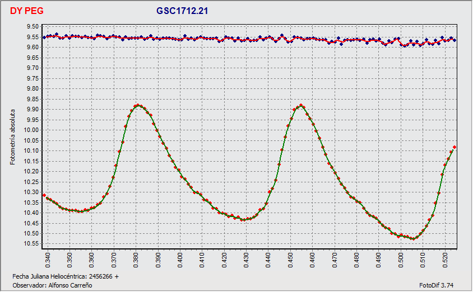Viewport: 473px width, 292px height.
Task: Click the red DY PEG title
Action: [26, 11]
